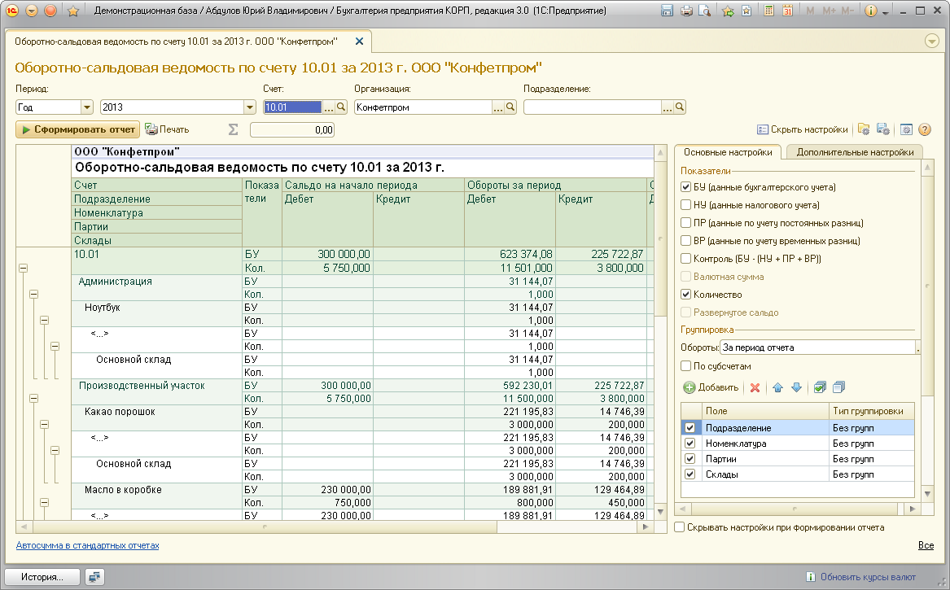Expand the 2013 year dropdown

coord(250,107)
